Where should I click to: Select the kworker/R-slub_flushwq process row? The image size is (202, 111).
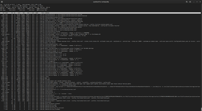[100, 109]
